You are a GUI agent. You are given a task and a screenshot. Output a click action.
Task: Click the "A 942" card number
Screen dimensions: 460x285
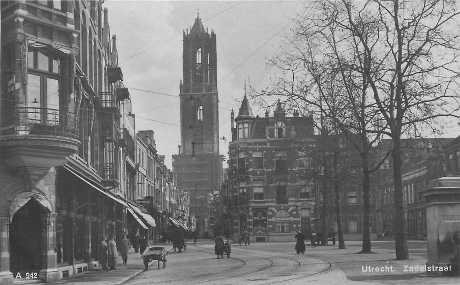[x=26, y=275]
